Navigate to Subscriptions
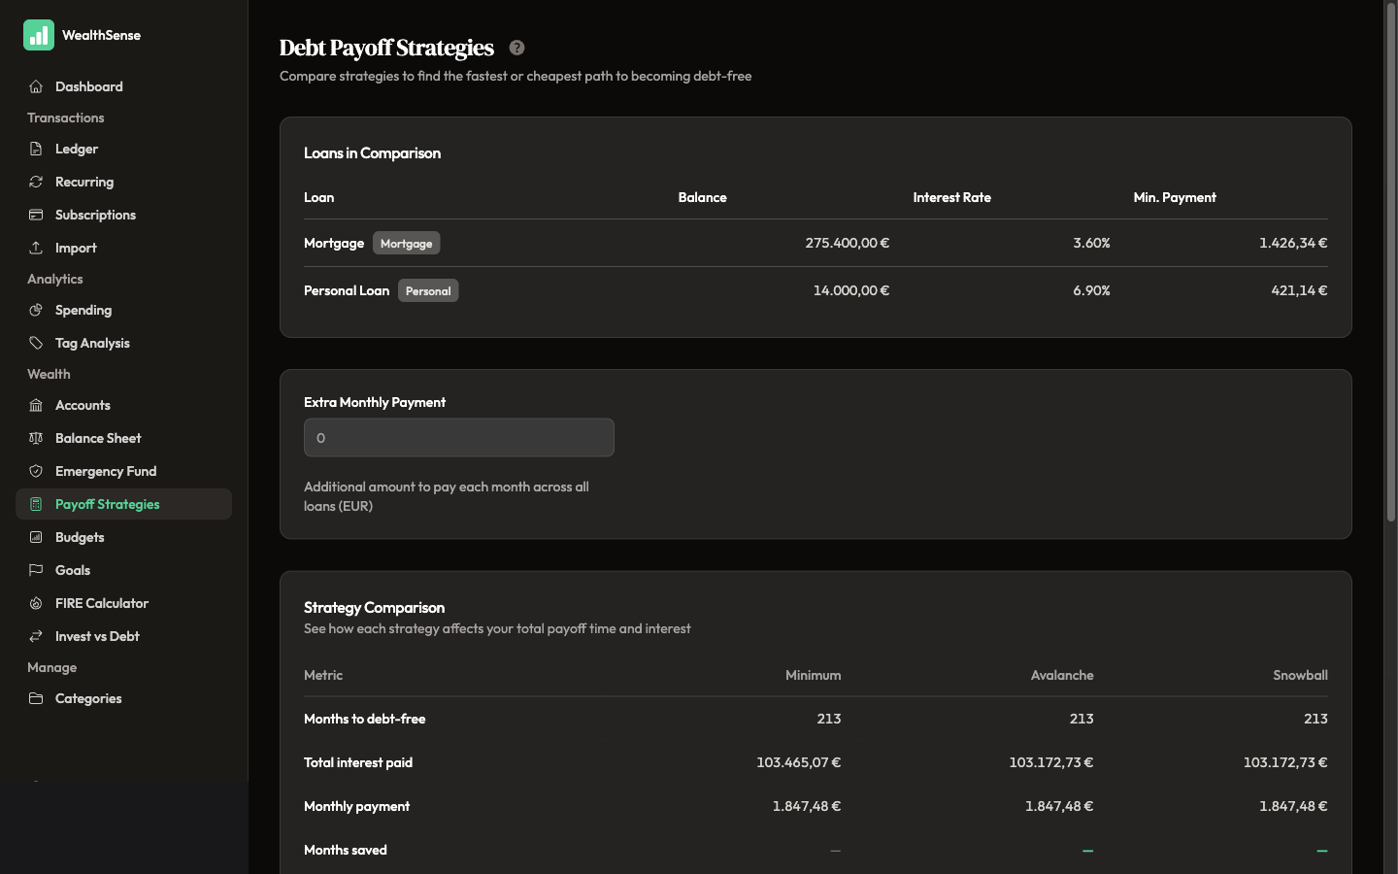1398x874 pixels. pos(123,215)
